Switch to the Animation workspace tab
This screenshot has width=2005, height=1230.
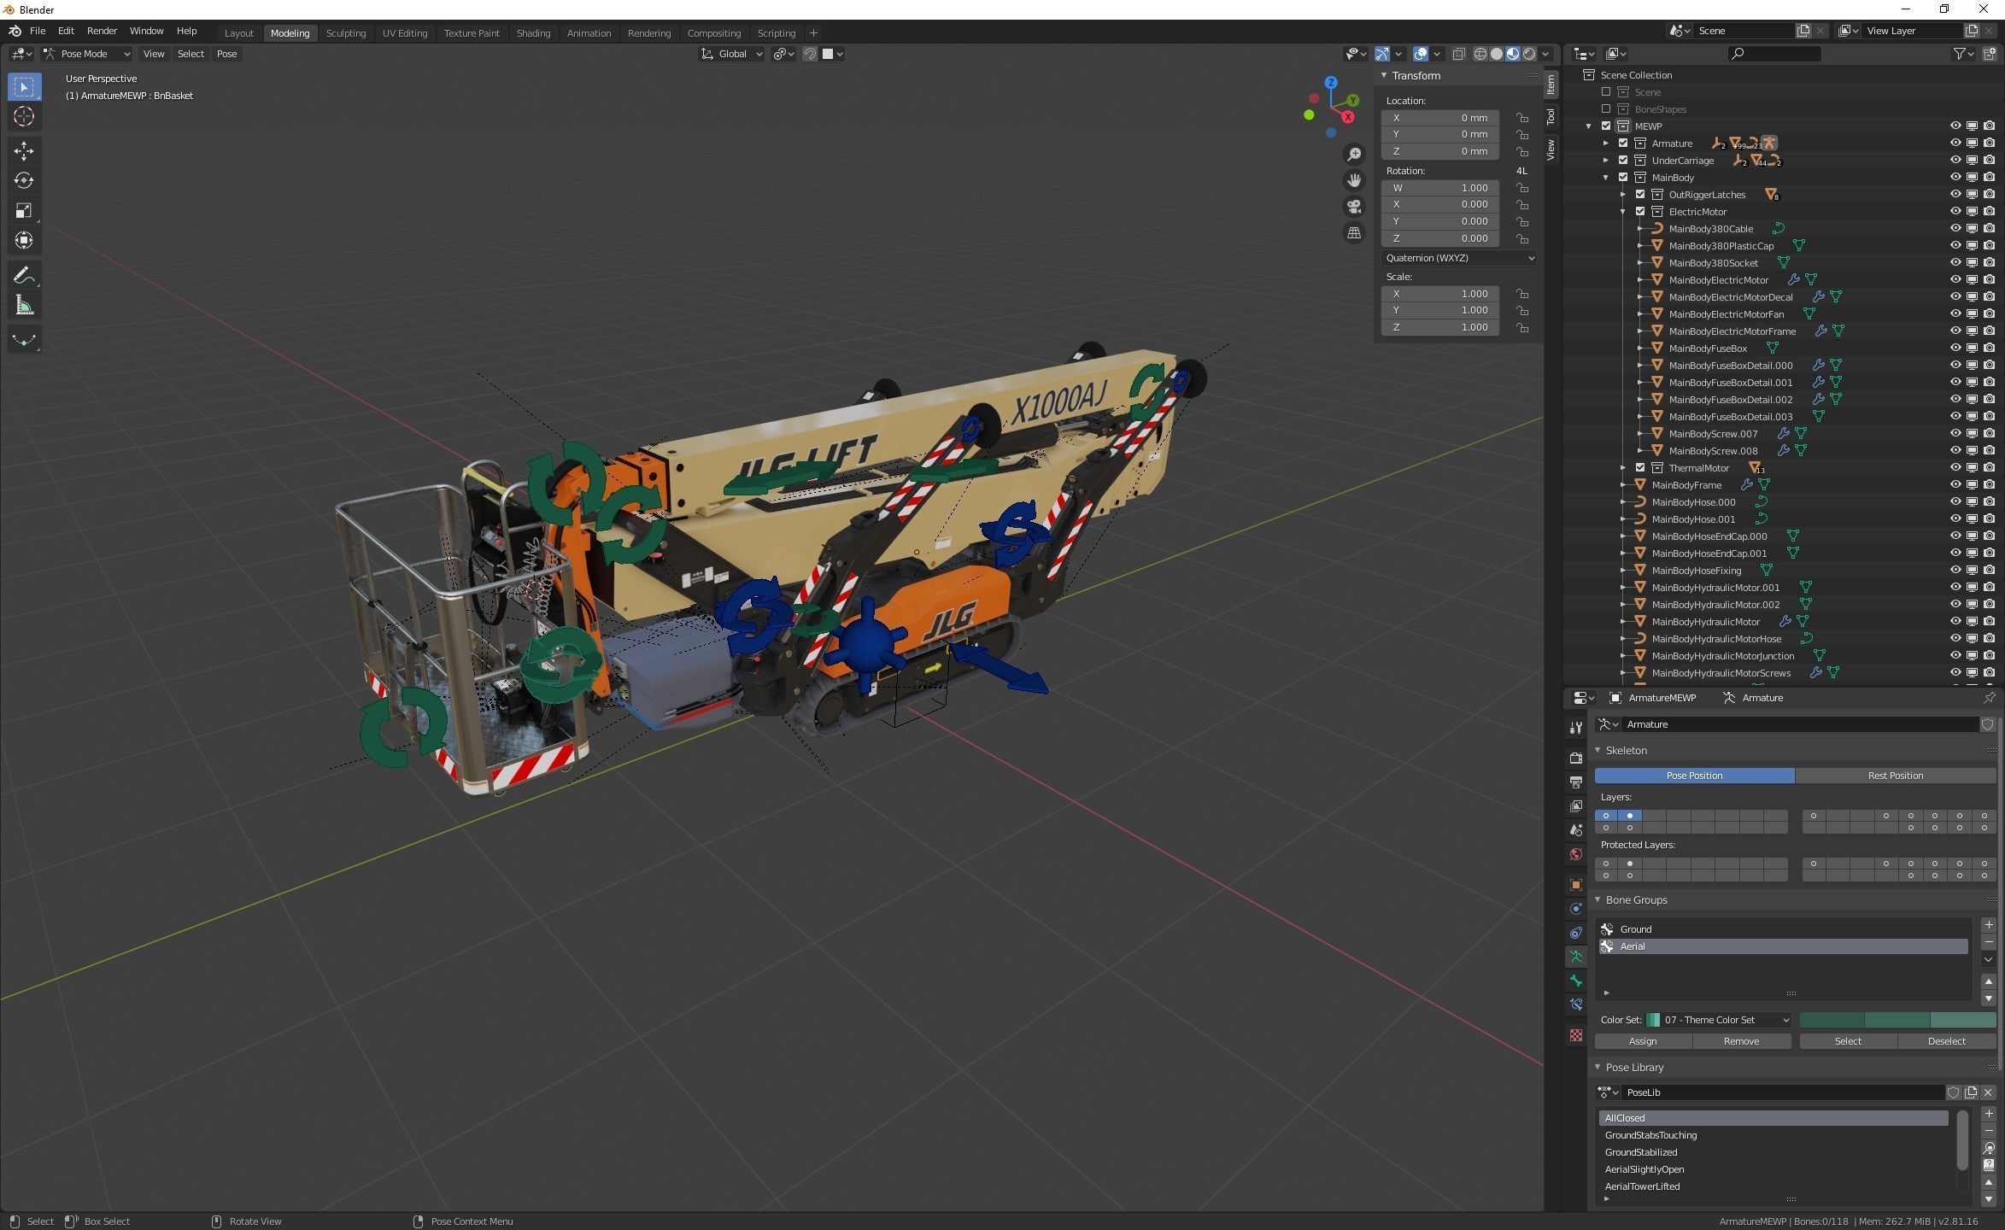589,33
